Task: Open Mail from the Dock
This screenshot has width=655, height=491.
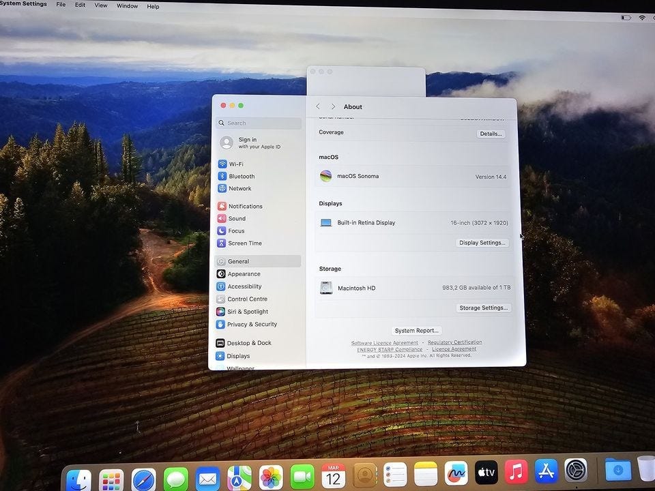Action: [207, 479]
